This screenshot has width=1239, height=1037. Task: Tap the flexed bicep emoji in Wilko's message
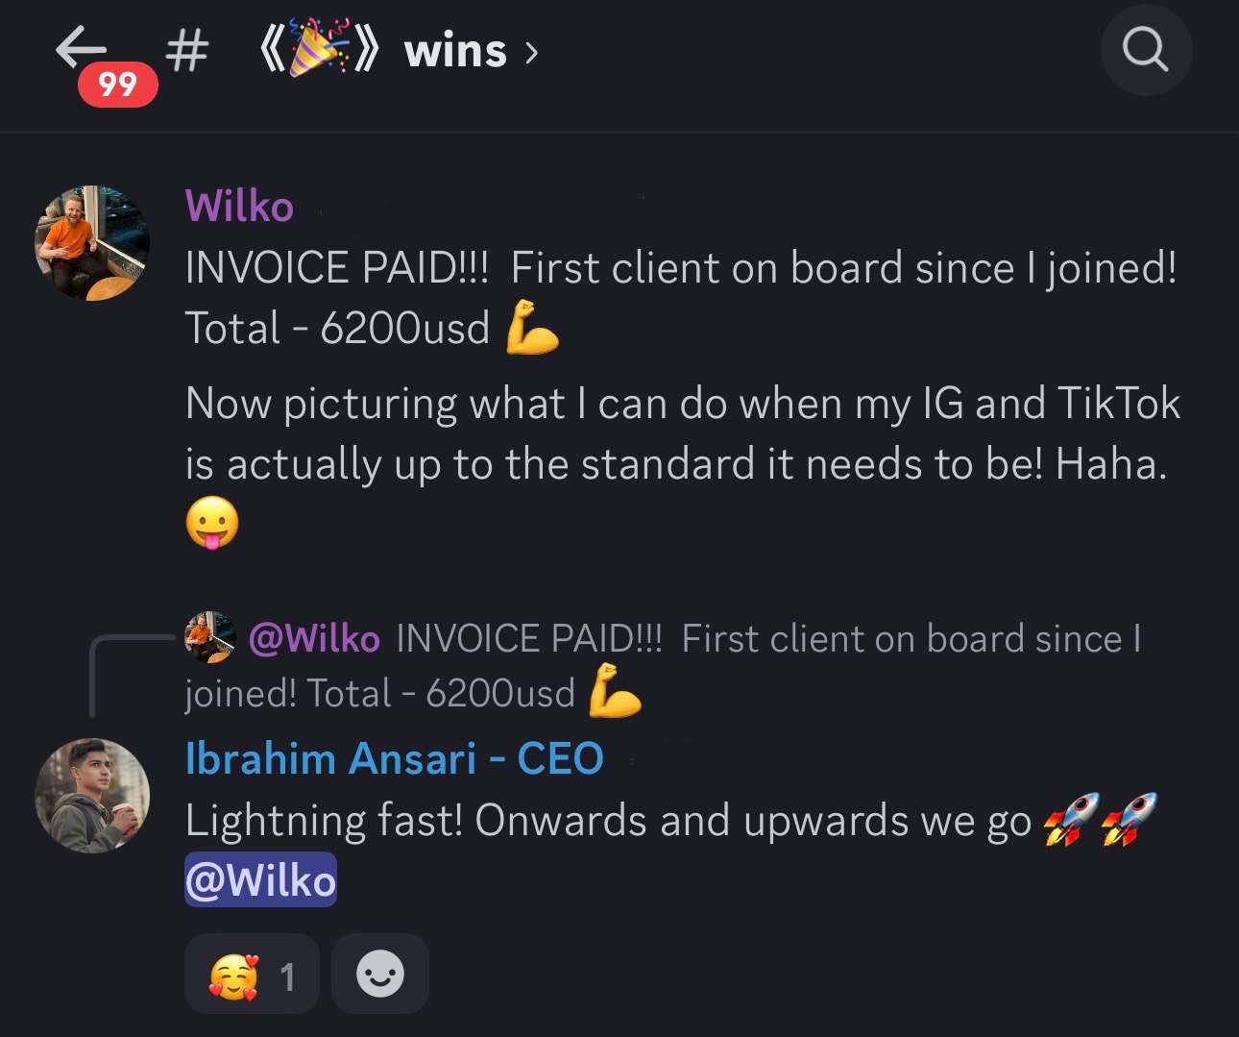[531, 327]
